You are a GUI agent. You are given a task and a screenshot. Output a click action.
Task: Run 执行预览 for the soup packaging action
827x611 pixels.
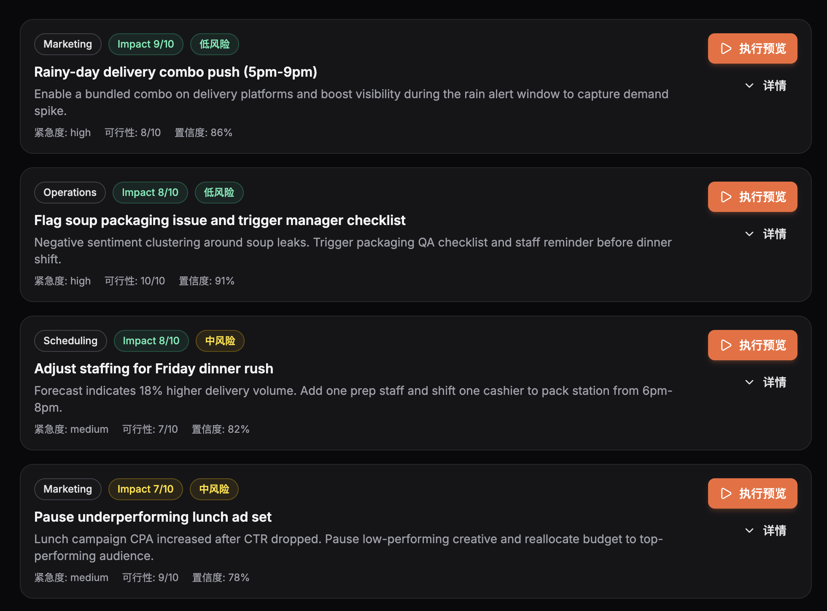tap(752, 196)
